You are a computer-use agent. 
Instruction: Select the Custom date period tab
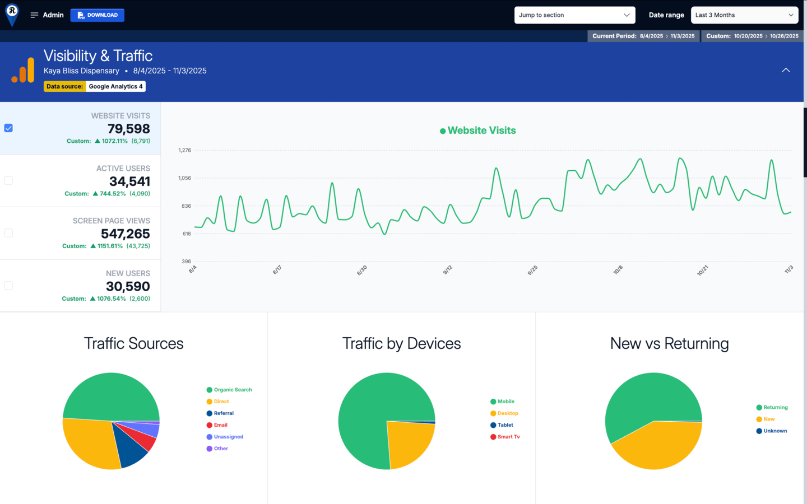[x=752, y=36]
